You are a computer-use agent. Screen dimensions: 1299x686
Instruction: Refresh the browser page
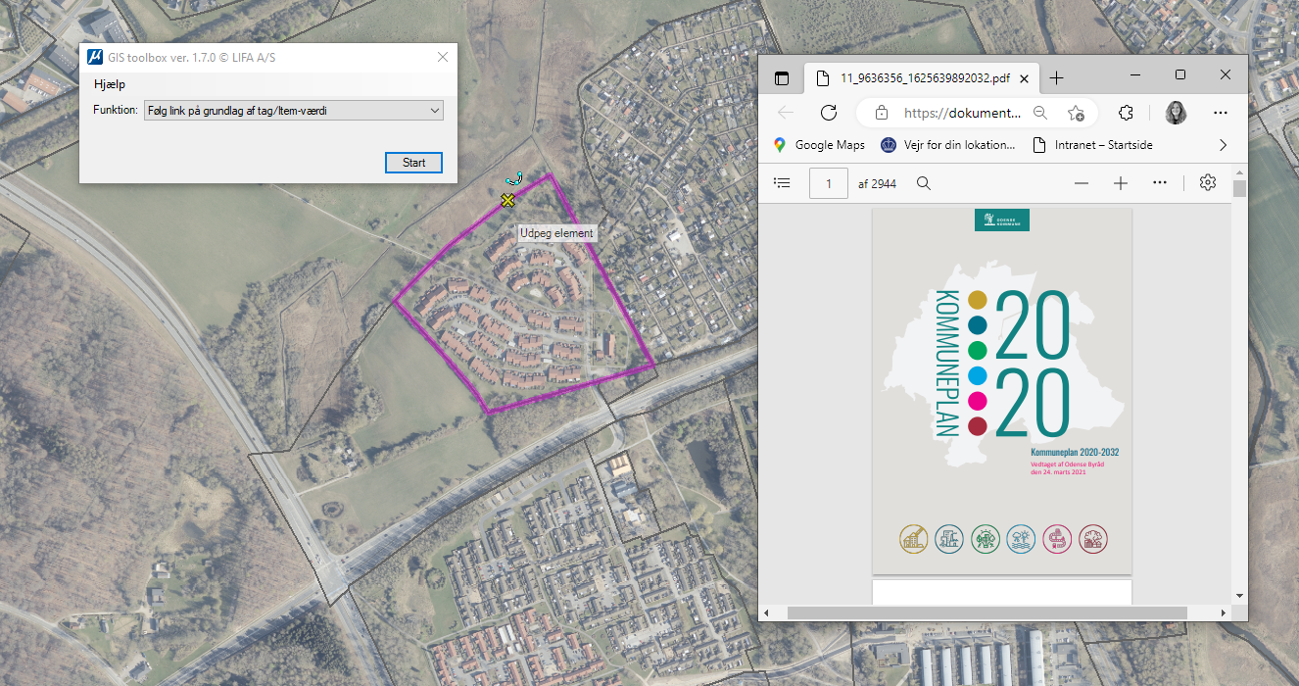point(829,113)
